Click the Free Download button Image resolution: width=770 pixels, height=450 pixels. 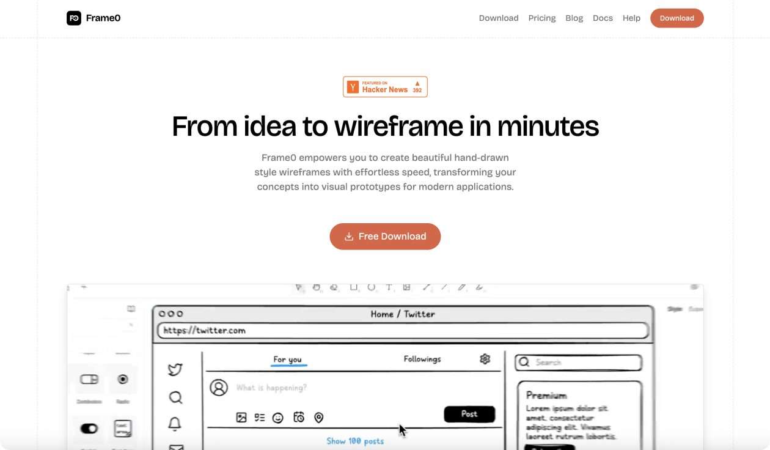coord(385,236)
